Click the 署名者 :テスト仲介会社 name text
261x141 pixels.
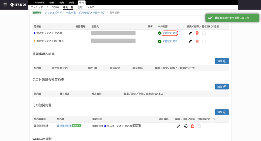pos(50,41)
